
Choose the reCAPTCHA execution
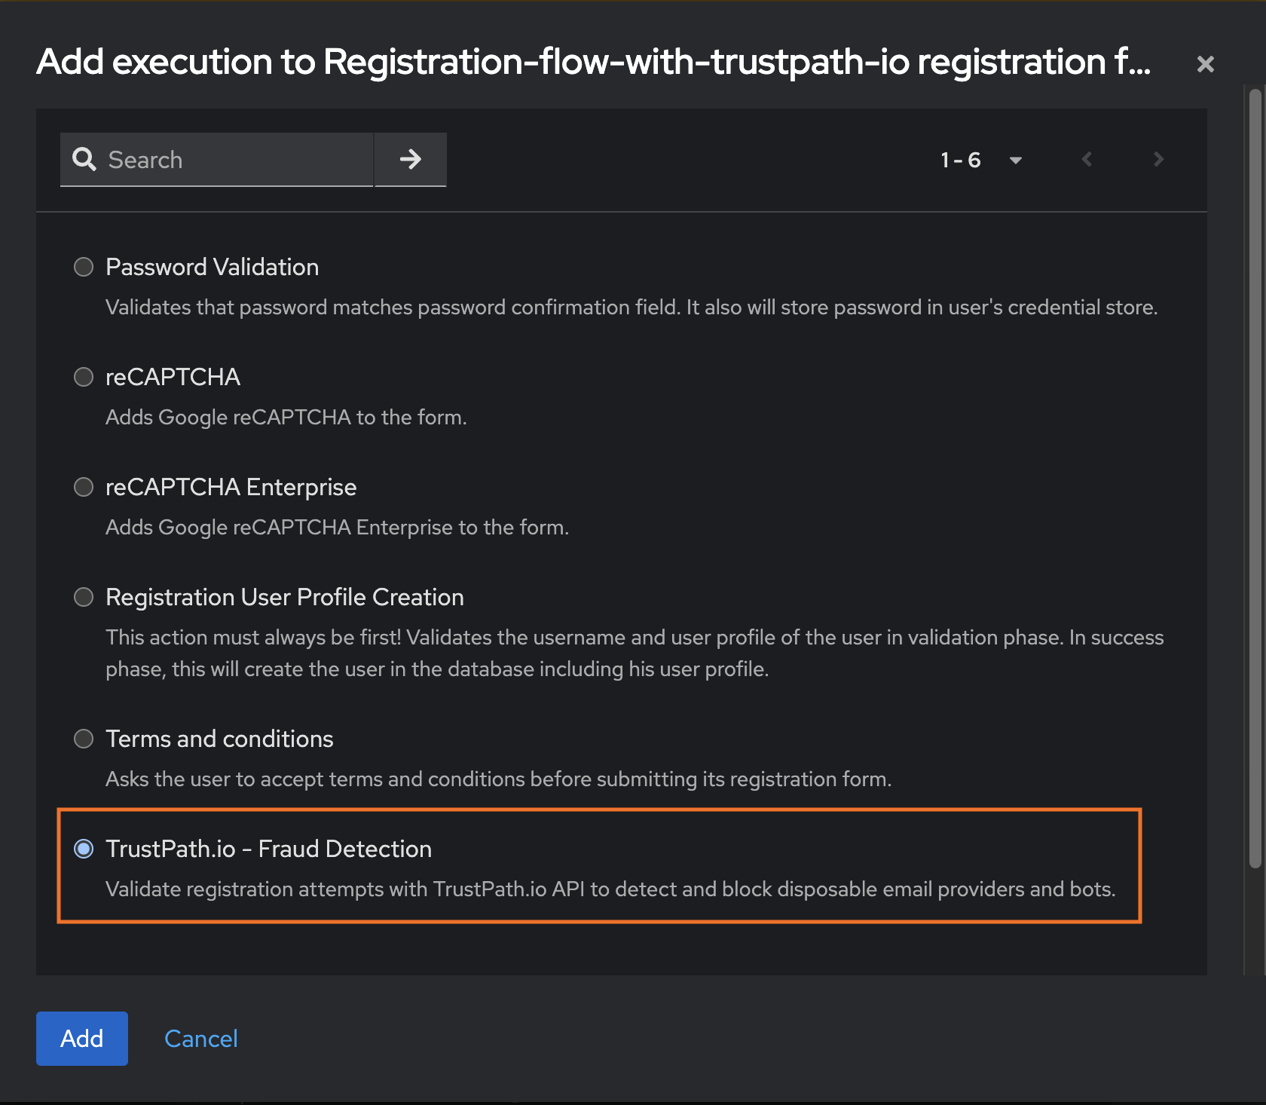(83, 377)
